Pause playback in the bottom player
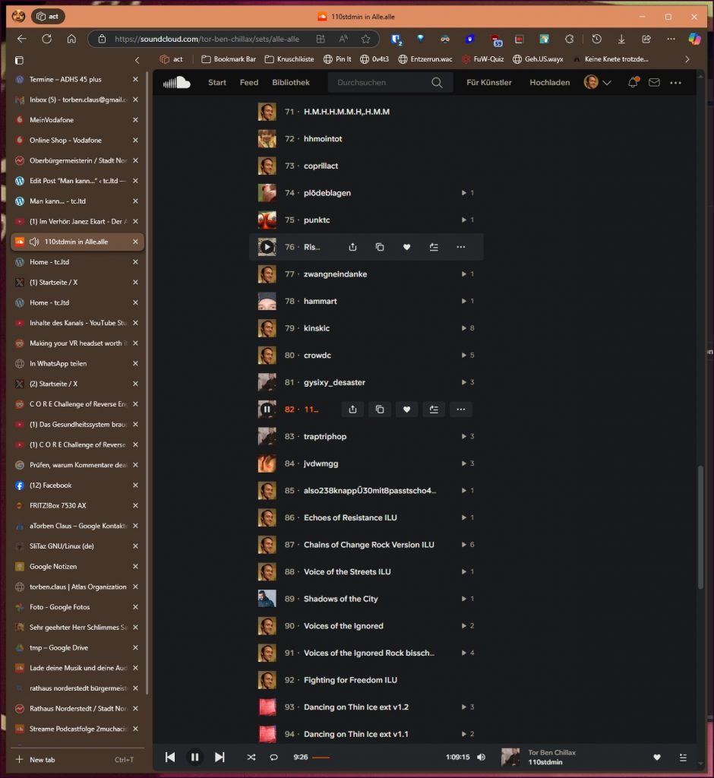714x778 pixels. click(194, 757)
